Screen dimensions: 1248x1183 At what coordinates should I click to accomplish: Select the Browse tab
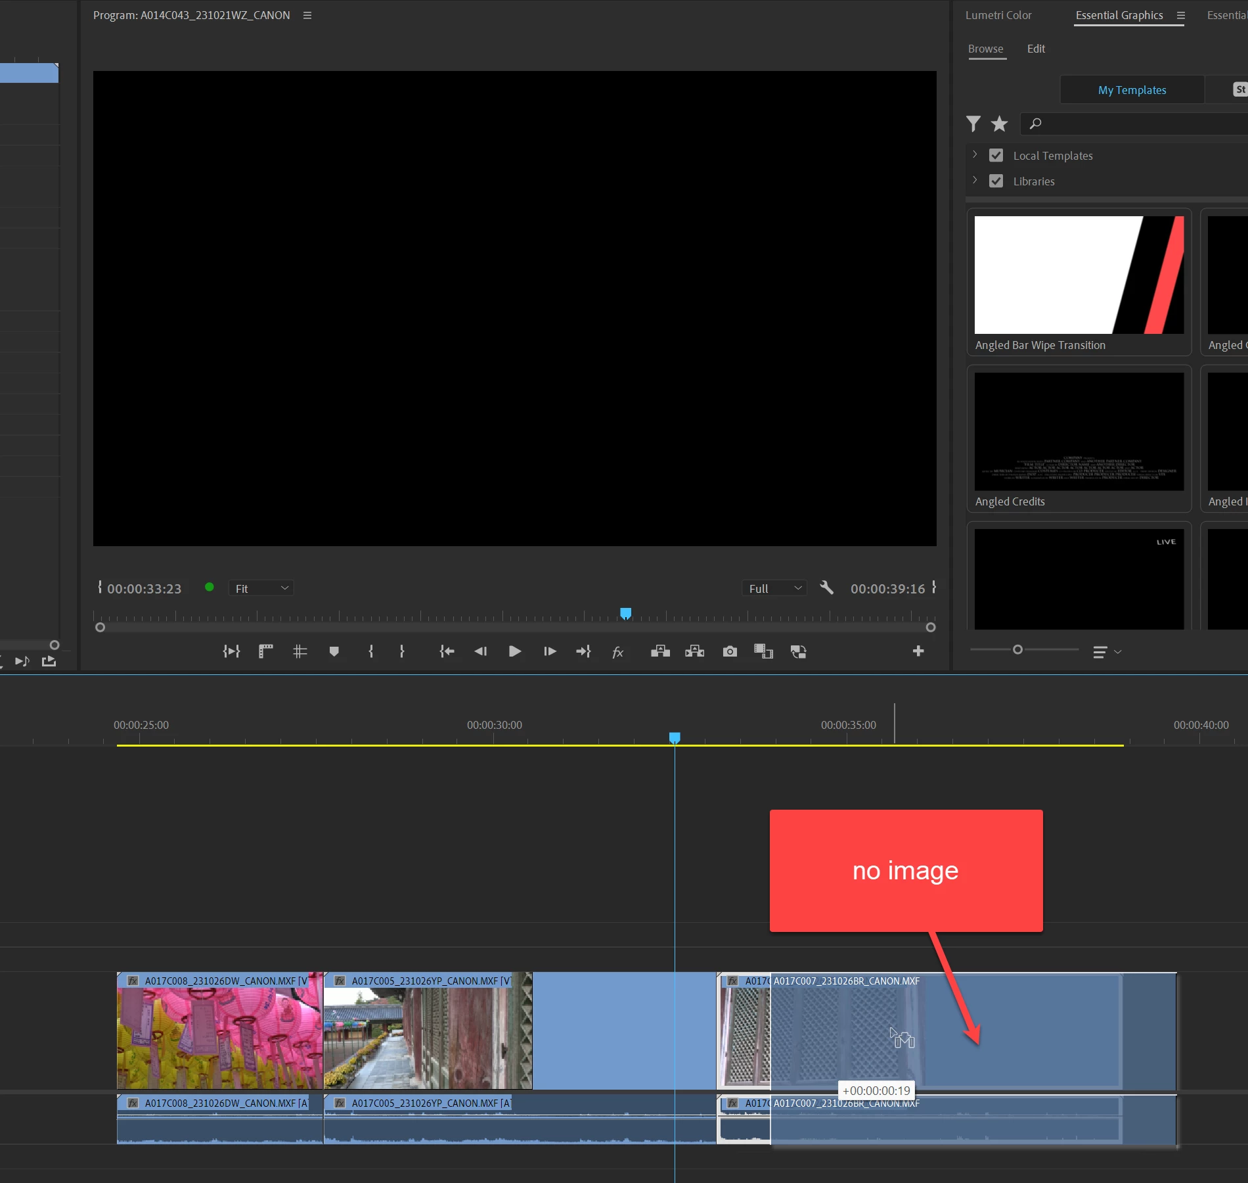[x=986, y=49]
